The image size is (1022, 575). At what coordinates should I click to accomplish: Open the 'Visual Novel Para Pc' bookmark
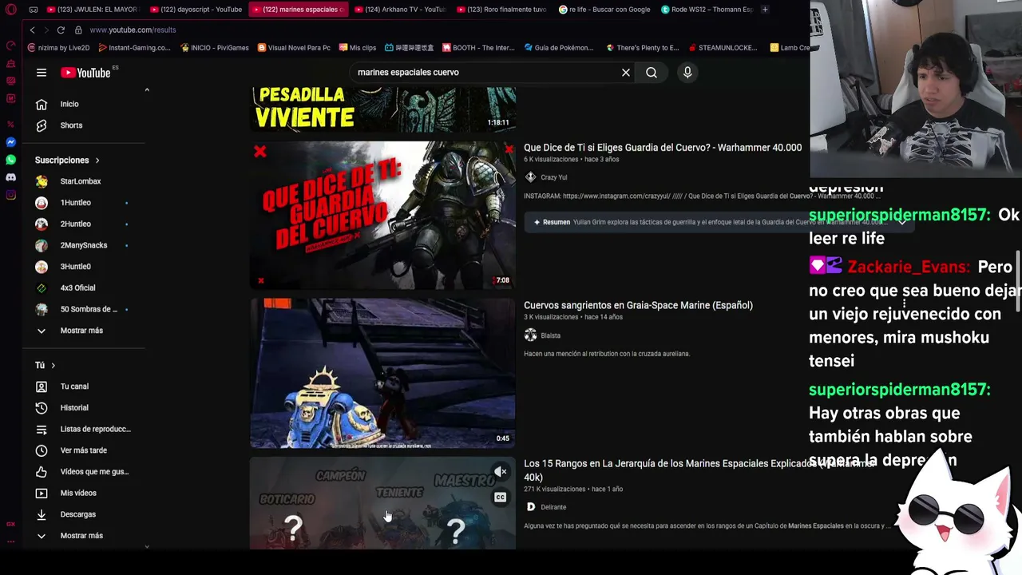[x=294, y=48]
